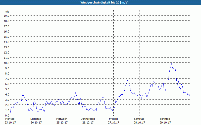The width and height of the screenshot is (201, 125).
Task: Click the 10 m/s wind peak on Sonntag
Action: (172, 63)
